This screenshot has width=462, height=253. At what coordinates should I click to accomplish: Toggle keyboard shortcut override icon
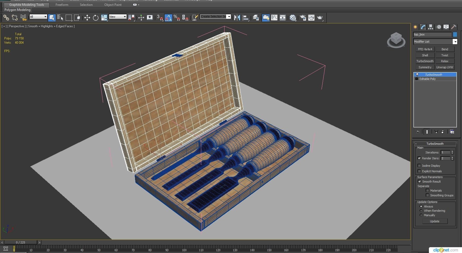(x=150, y=18)
